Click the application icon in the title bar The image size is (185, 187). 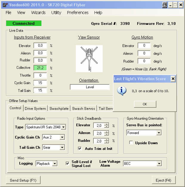click(5, 5)
